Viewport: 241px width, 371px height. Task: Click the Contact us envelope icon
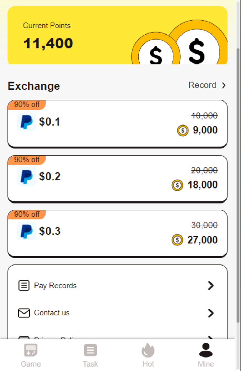click(x=24, y=313)
